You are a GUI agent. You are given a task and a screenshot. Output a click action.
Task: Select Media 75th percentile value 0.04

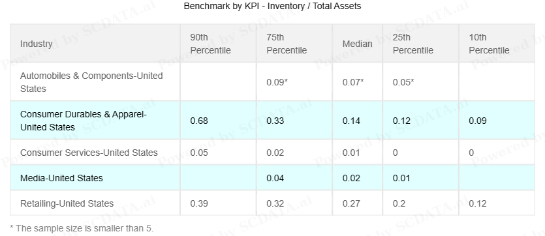275,178
